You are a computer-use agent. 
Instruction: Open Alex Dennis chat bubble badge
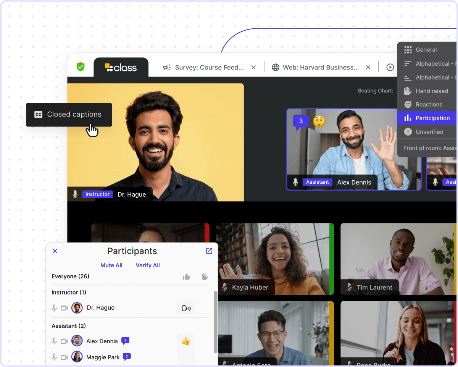(x=125, y=340)
